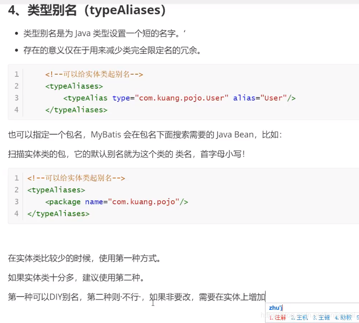Click the "com.kuang.pojo" string value
359x323 pixels.
point(143,202)
